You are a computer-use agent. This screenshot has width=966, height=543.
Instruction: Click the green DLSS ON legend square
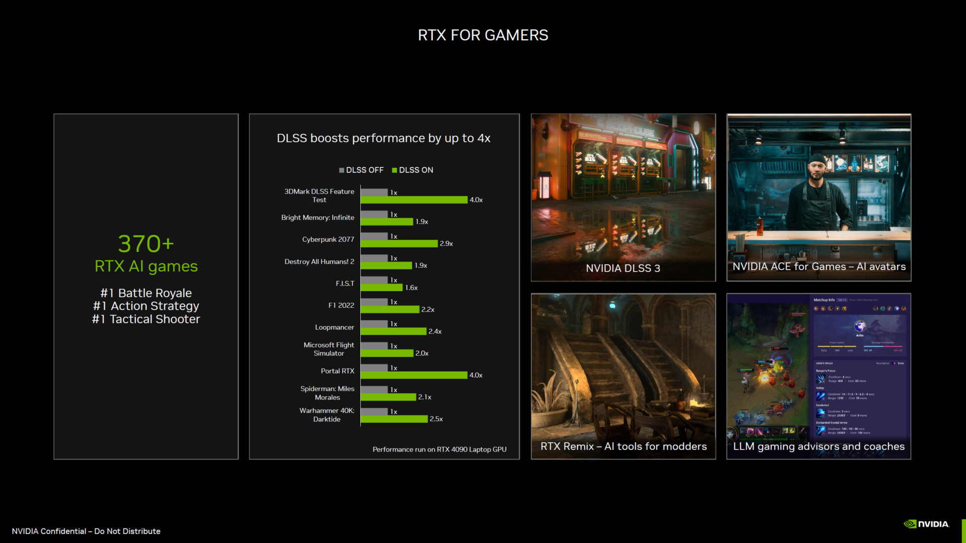[394, 170]
